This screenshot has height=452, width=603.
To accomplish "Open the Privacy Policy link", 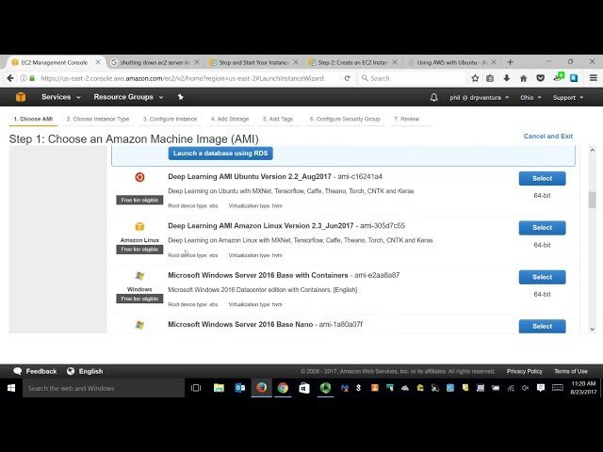I will tap(524, 371).
